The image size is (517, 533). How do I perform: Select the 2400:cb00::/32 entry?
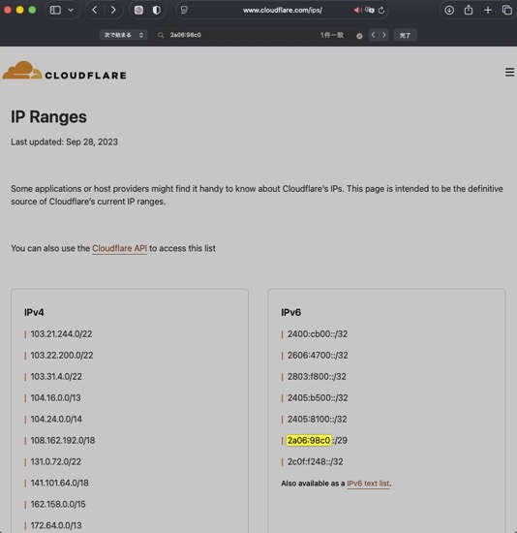point(318,334)
